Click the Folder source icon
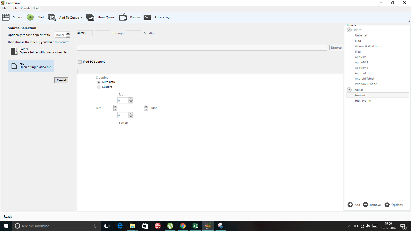Viewport: 411px width, 231px height. (x=14, y=51)
